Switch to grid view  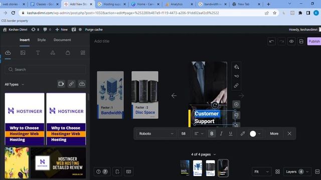tap(277, 171)
